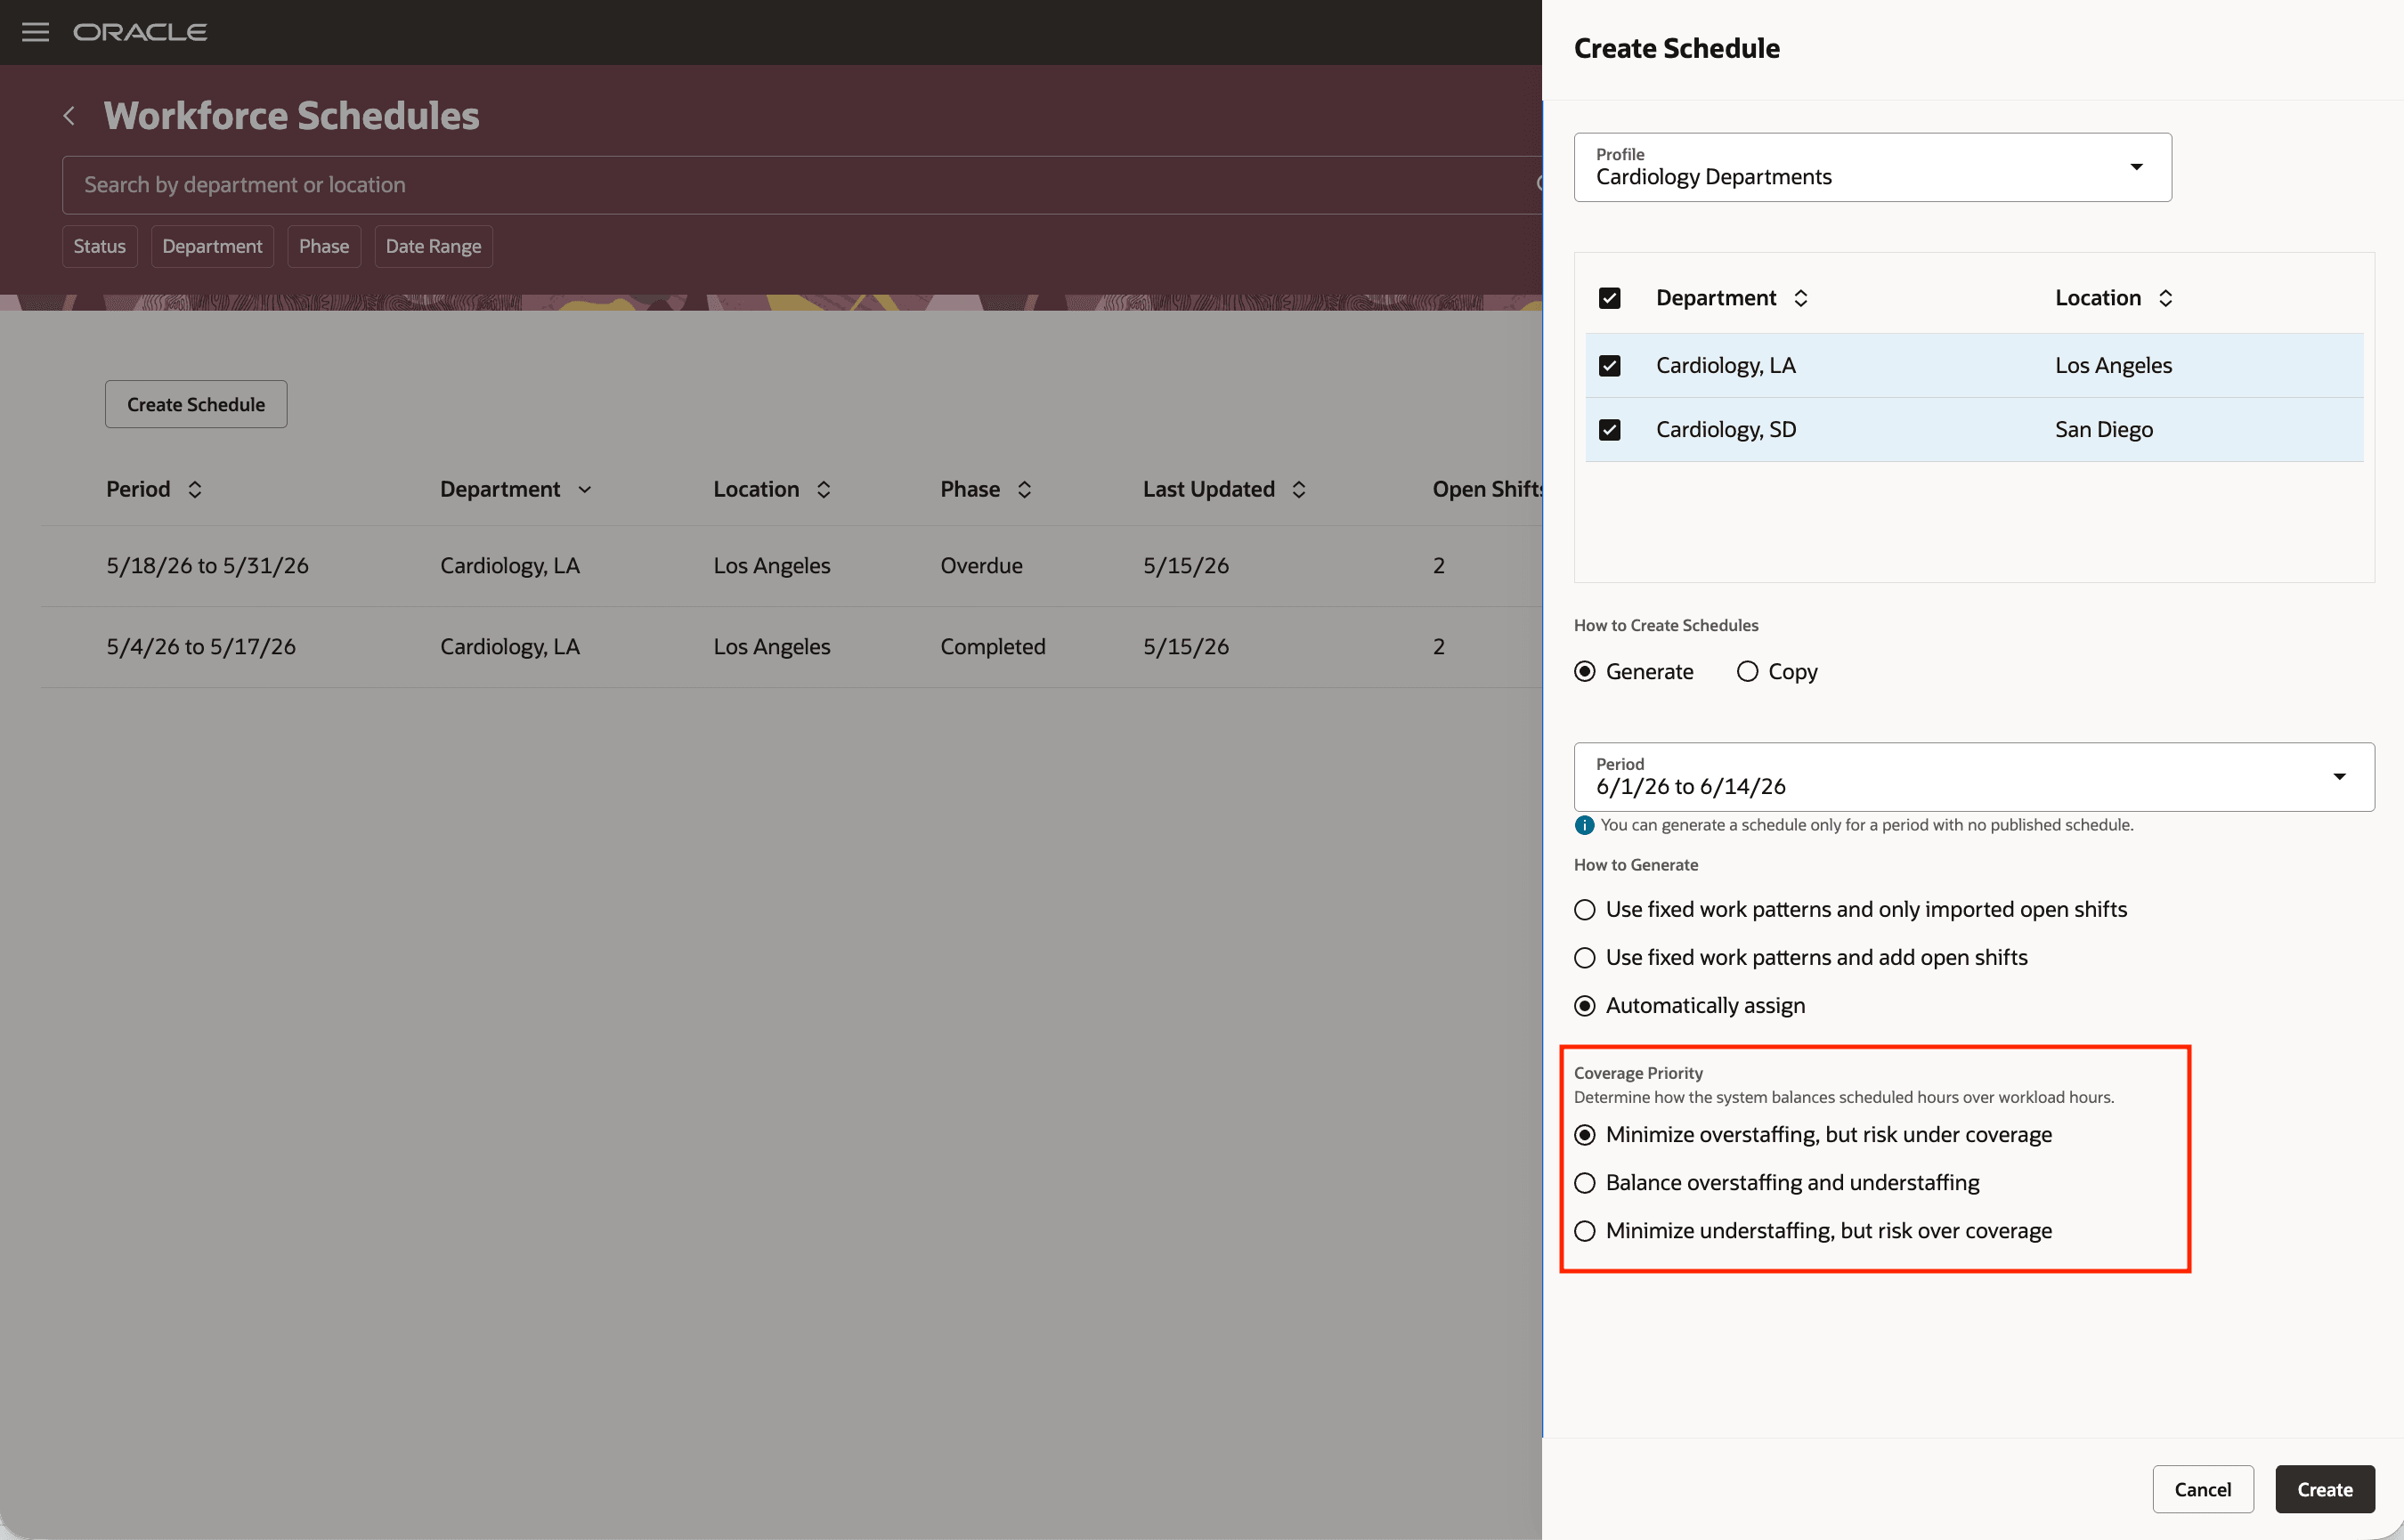Viewport: 2404px width, 1540px height.
Task: Click the Create Schedule button on main page
Action: 196,404
